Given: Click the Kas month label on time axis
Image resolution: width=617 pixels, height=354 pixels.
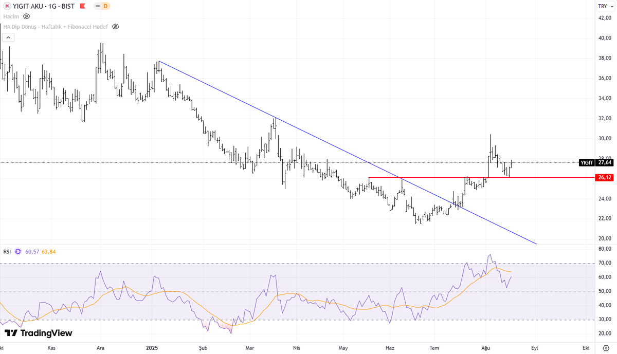Looking at the screenshot, I should (51, 348).
